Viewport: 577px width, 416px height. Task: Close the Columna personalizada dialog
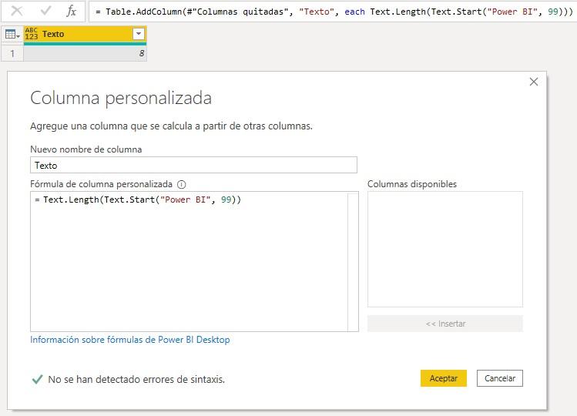534,82
